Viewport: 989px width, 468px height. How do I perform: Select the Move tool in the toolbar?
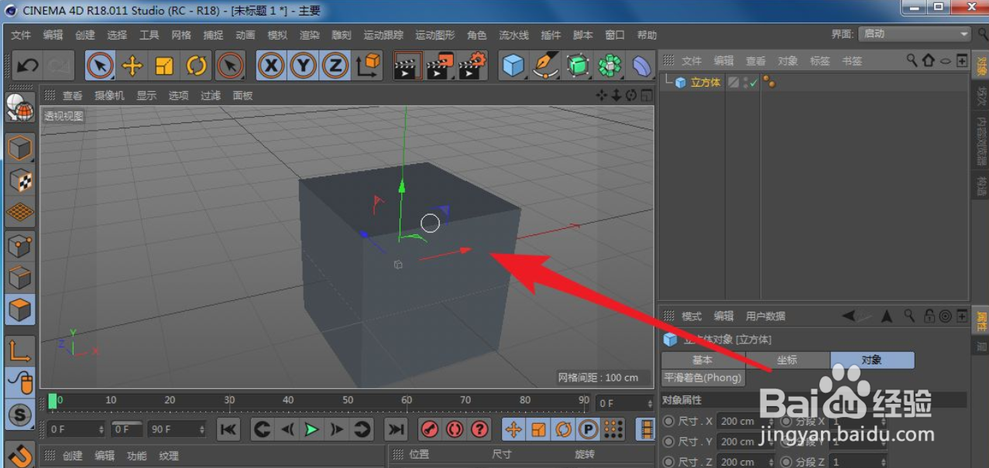coord(132,65)
